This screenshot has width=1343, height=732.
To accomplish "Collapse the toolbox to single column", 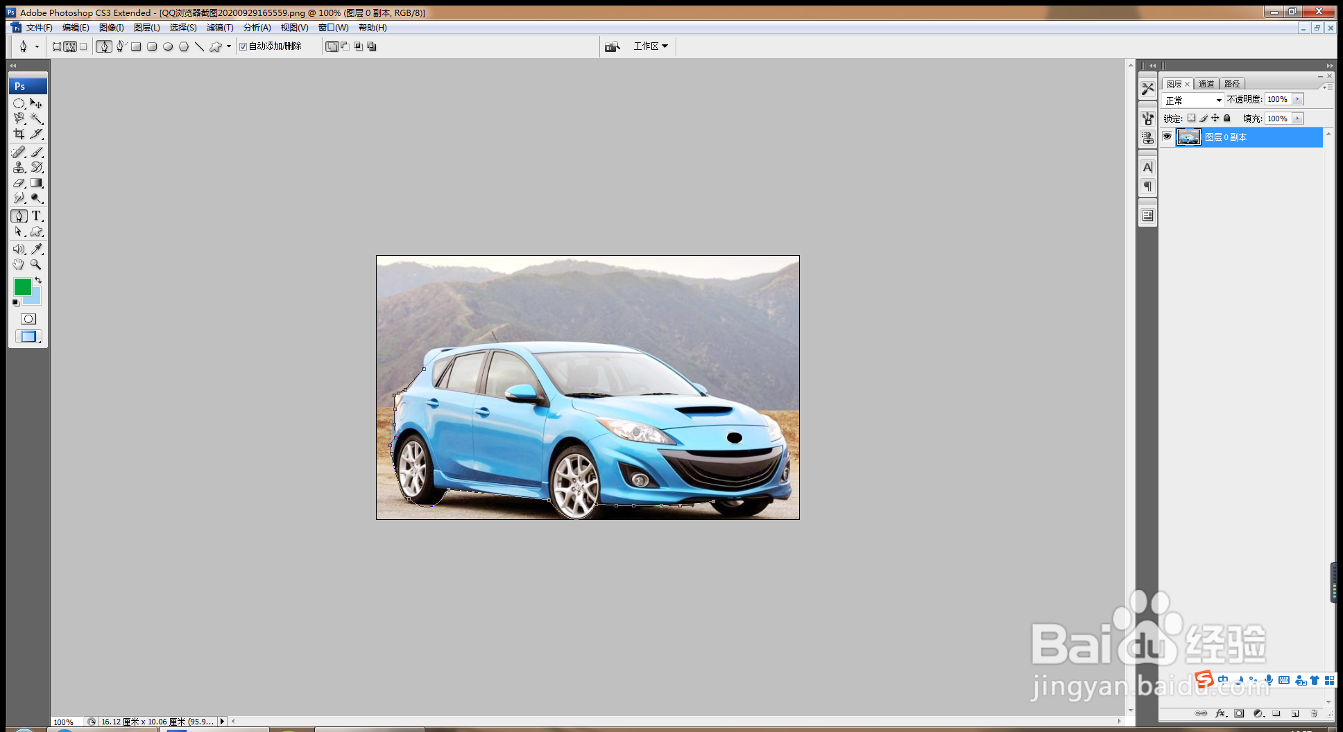I will (x=12, y=65).
